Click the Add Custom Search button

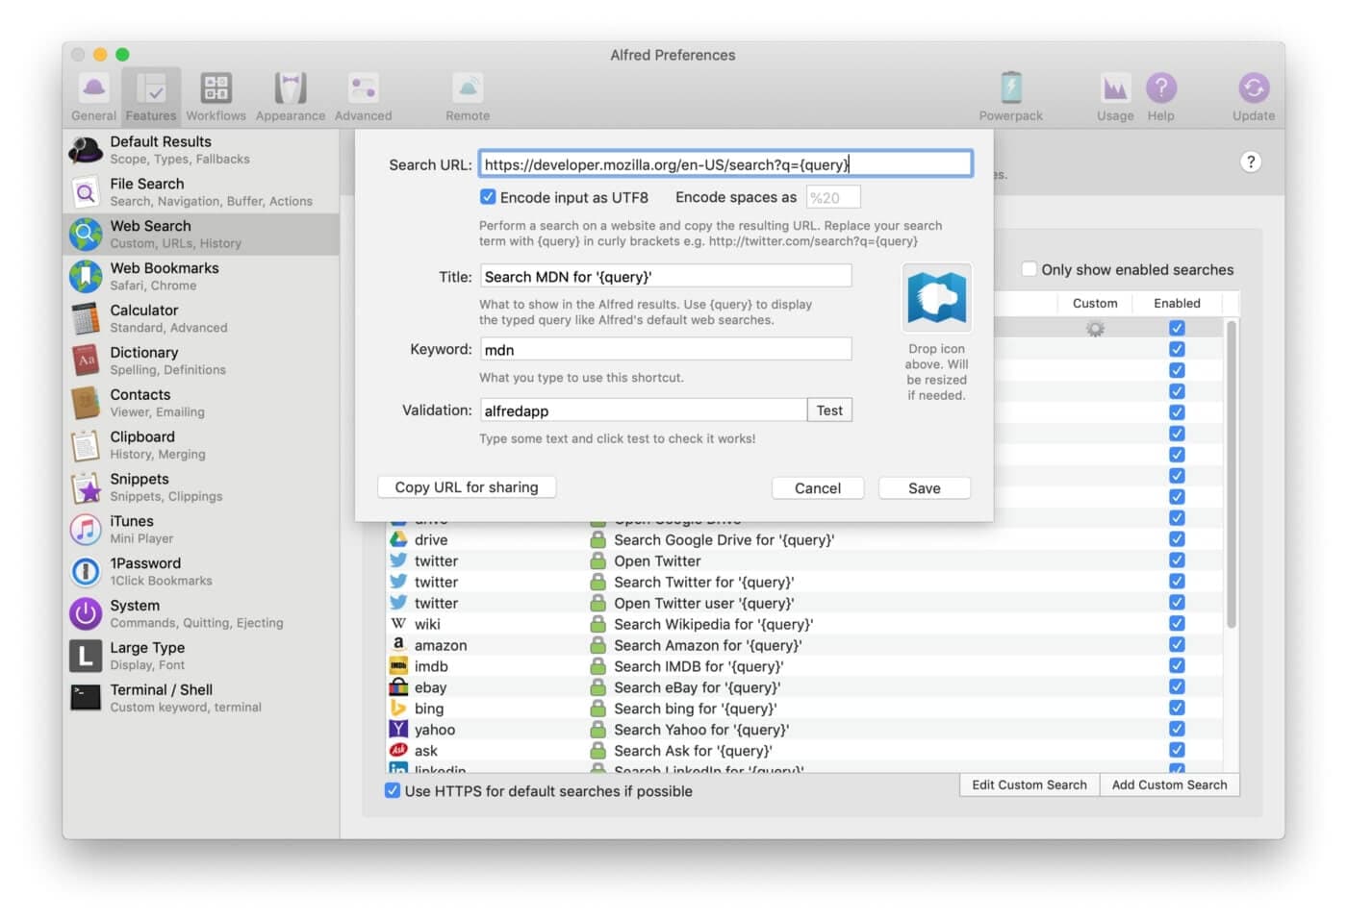(x=1170, y=784)
